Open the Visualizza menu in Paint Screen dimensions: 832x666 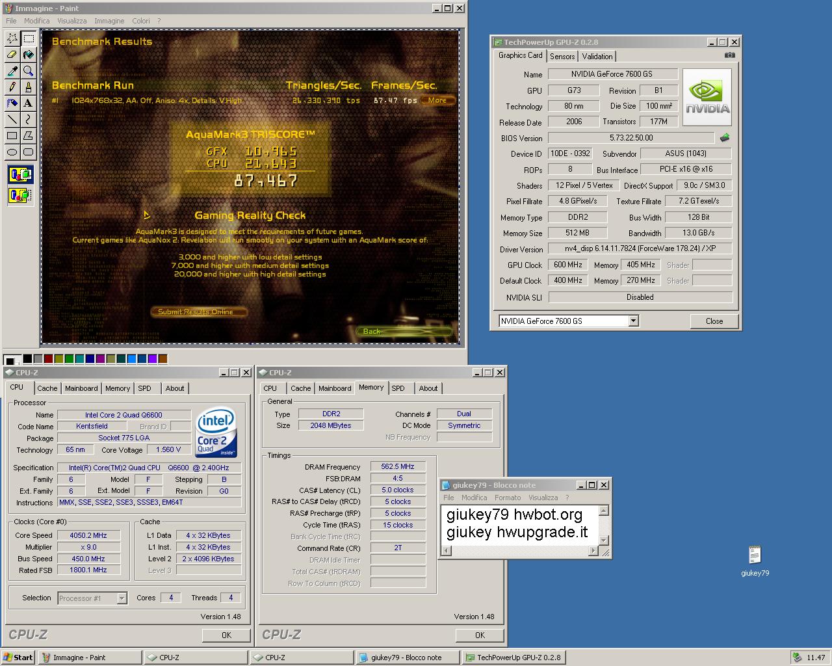(x=72, y=21)
